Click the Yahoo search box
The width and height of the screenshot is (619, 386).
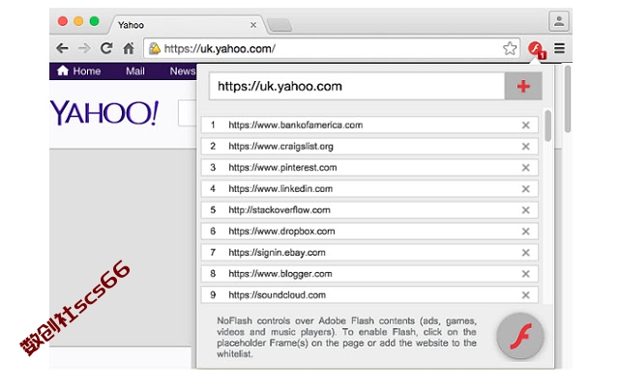187,114
